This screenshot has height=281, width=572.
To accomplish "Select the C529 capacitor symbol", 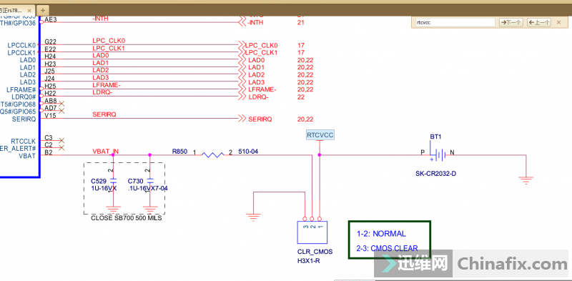I will click(x=113, y=180).
